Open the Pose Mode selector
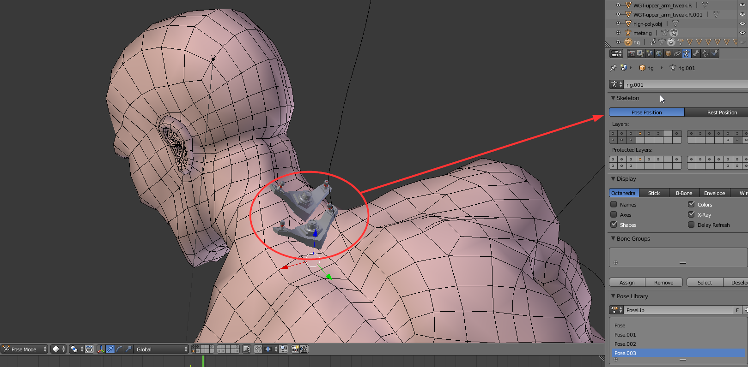 point(24,349)
